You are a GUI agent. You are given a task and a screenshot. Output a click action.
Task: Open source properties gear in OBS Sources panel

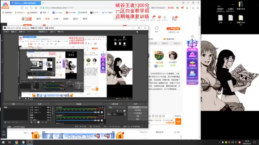tap(39, 122)
